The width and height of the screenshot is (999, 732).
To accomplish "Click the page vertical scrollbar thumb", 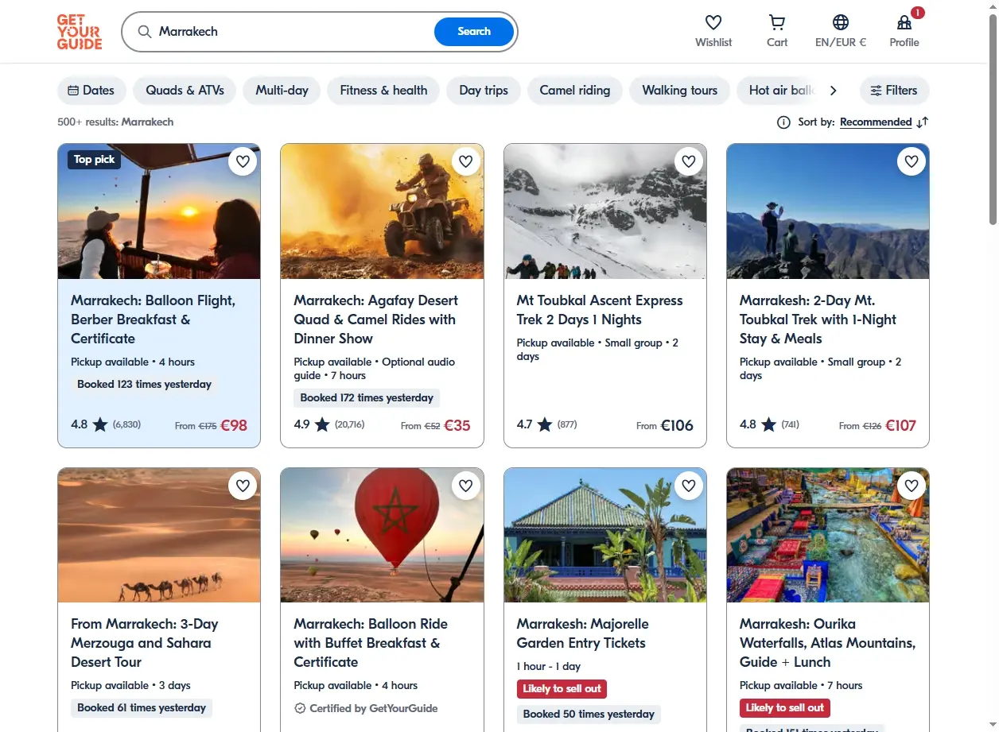I will click(993, 119).
